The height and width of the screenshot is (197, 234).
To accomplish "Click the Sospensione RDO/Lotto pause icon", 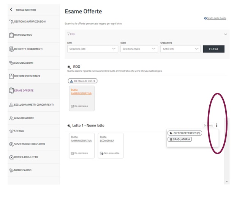I will pos(11,144).
